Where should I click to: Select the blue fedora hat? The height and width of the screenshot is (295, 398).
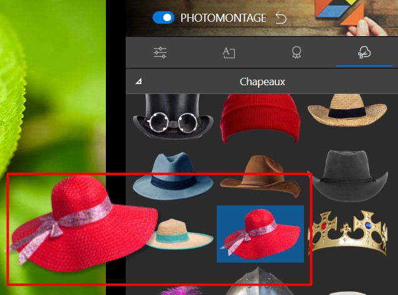click(x=173, y=176)
